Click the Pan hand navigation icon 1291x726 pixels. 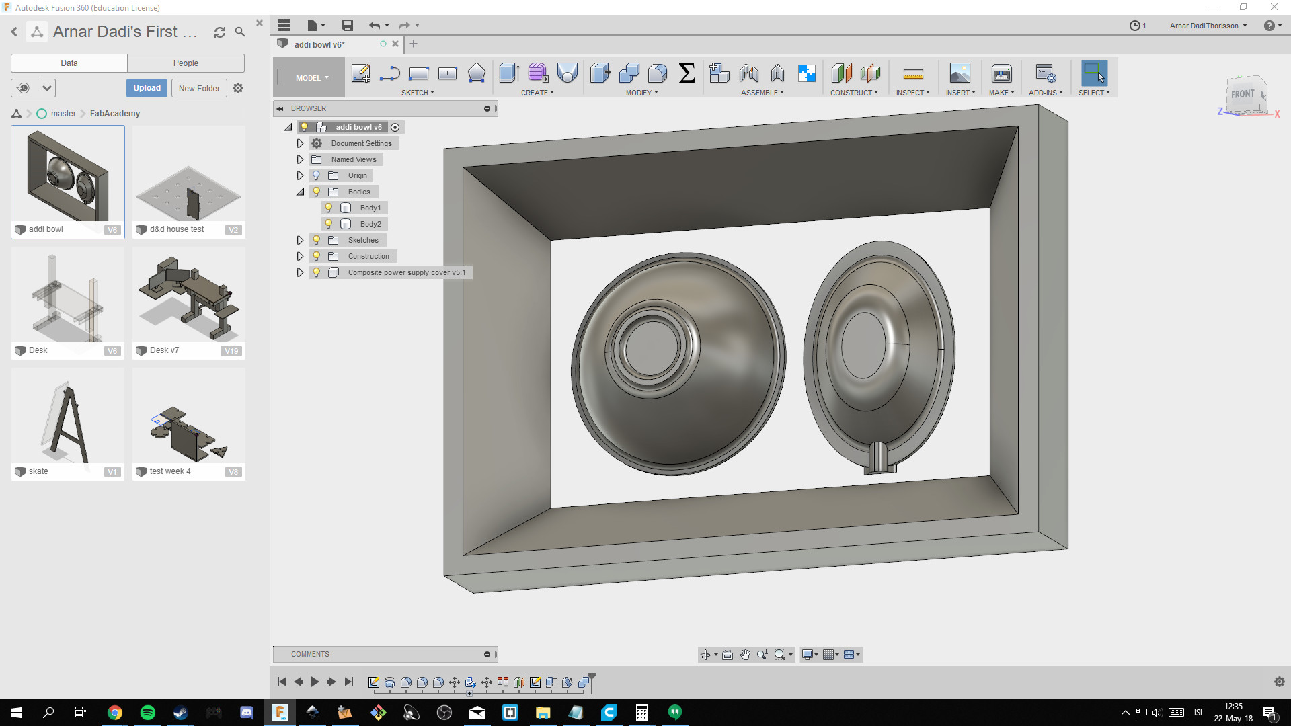[x=745, y=655]
